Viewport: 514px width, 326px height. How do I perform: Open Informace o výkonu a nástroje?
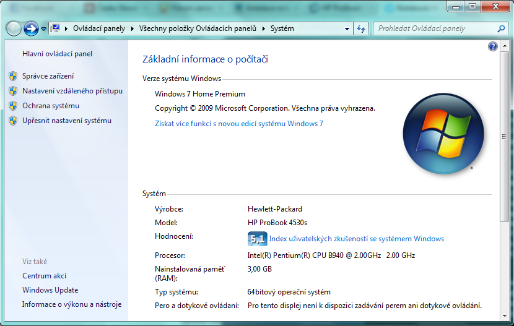(x=72, y=304)
